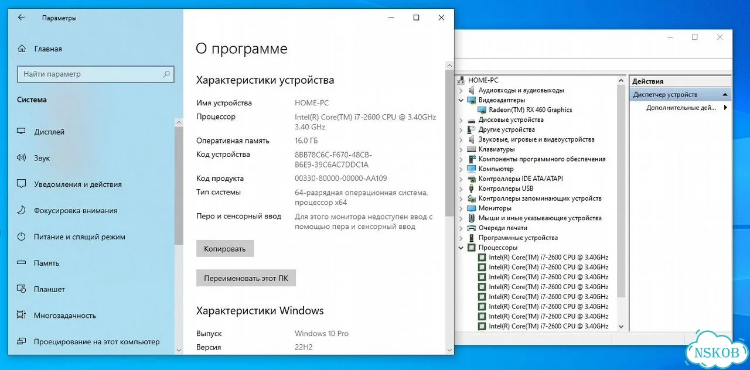This screenshot has height=370, width=750.
Task: Open Уведомления и действия icon
Action: pyautogui.click(x=22, y=184)
